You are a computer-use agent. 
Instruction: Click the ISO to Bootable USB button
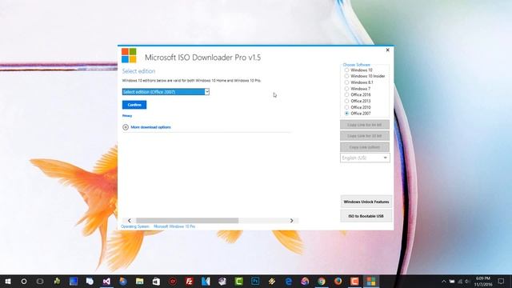(x=366, y=216)
